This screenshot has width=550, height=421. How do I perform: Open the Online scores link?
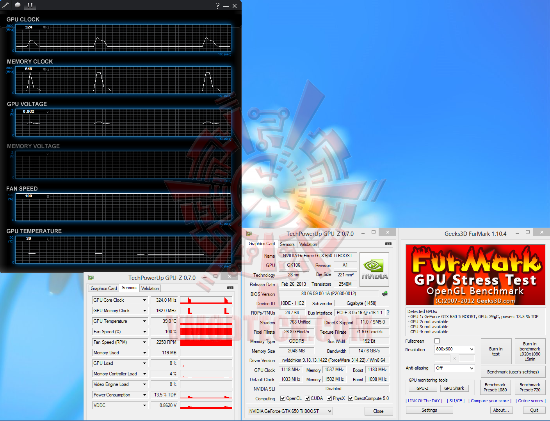click(530, 401)
